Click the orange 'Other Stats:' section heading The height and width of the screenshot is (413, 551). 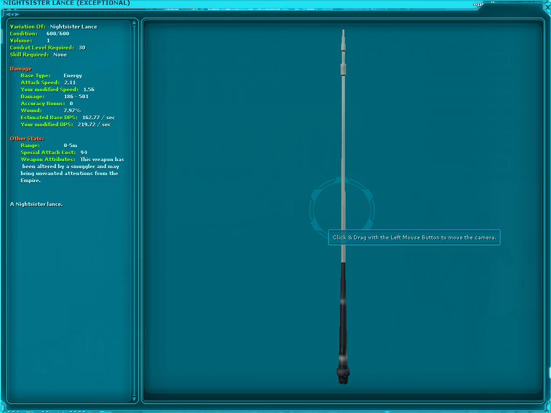tap(27, 139)
